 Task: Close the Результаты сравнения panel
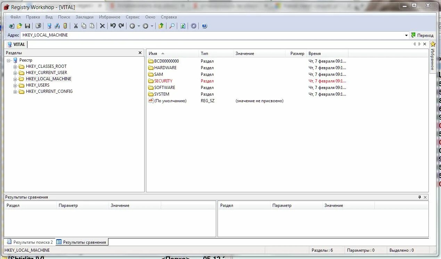[425, 197]
